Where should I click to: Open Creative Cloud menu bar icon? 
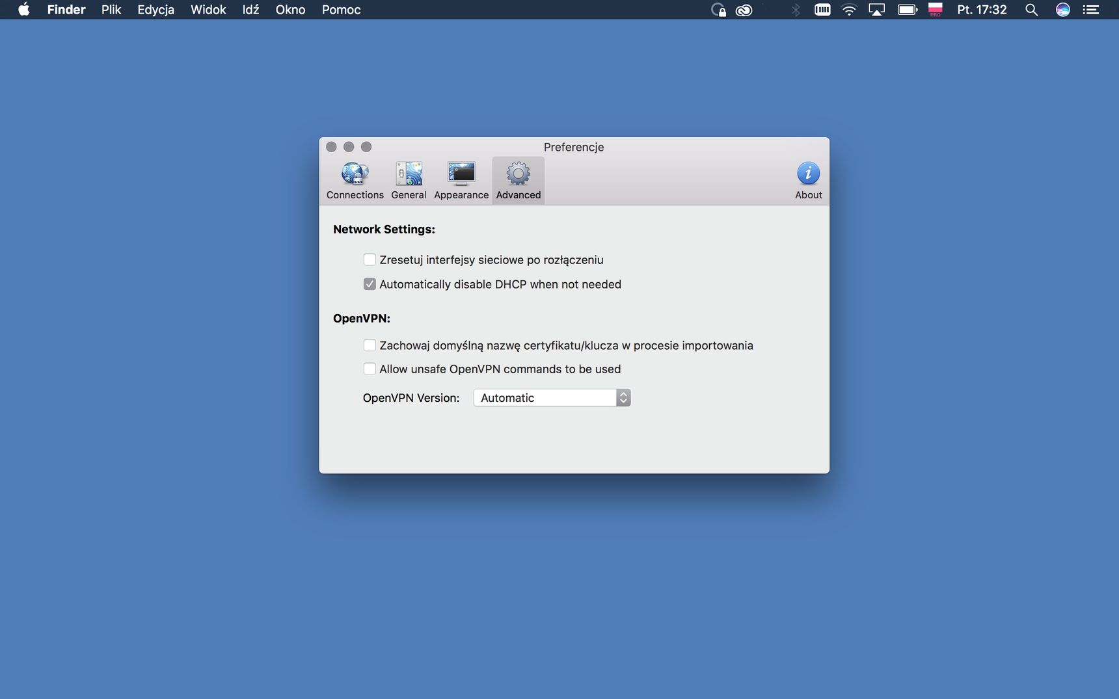pyautogui.click(x=744, y=10)
